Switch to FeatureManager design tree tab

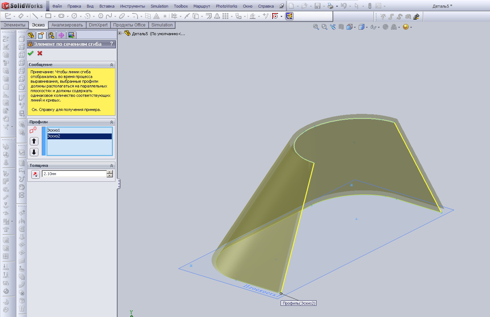[31, 35]
